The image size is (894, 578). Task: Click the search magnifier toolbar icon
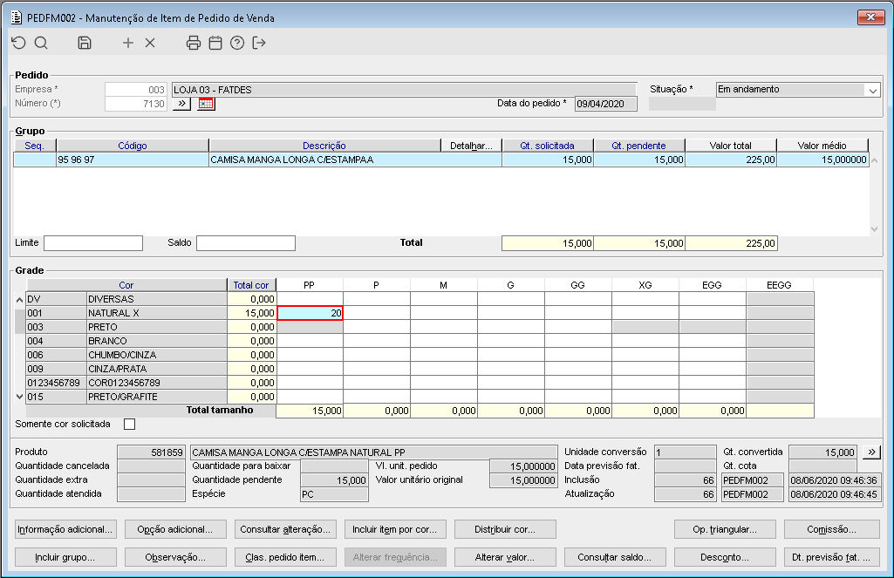point(41,43)
